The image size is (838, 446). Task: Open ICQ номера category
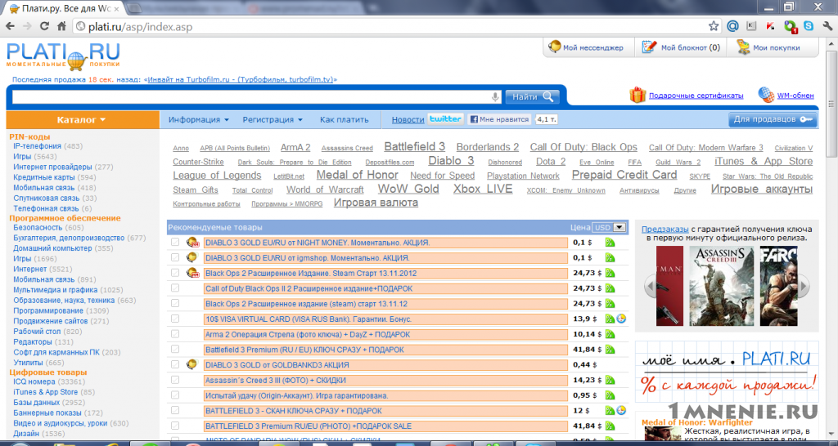click(x=34, y=382)
